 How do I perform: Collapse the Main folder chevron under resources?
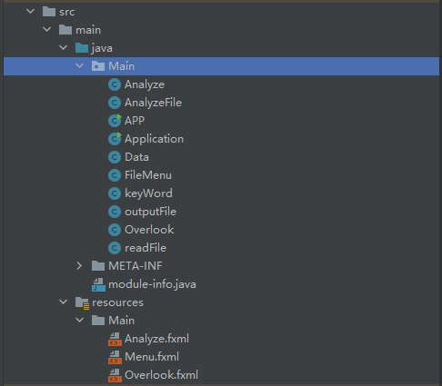[79, 321]
